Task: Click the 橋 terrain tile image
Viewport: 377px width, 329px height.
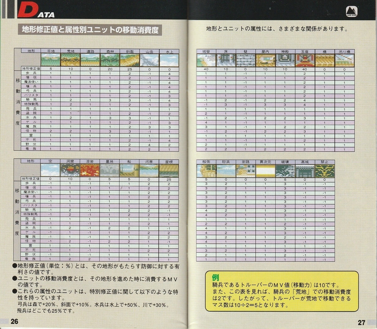Action: click(324, 60)
